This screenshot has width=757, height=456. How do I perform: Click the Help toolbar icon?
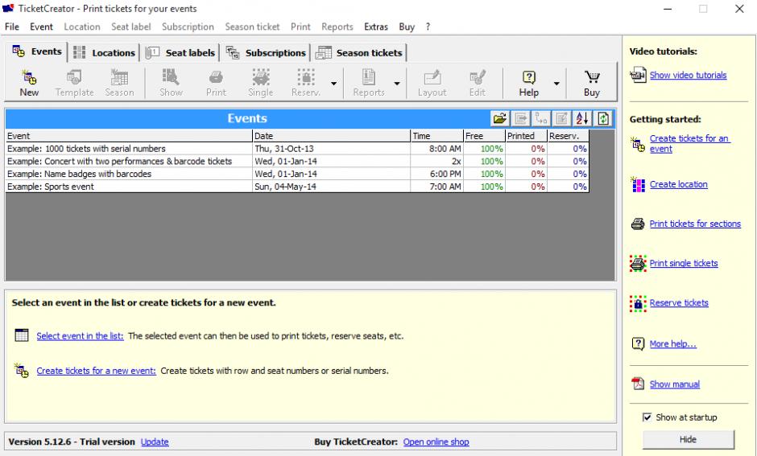(529, 77)
